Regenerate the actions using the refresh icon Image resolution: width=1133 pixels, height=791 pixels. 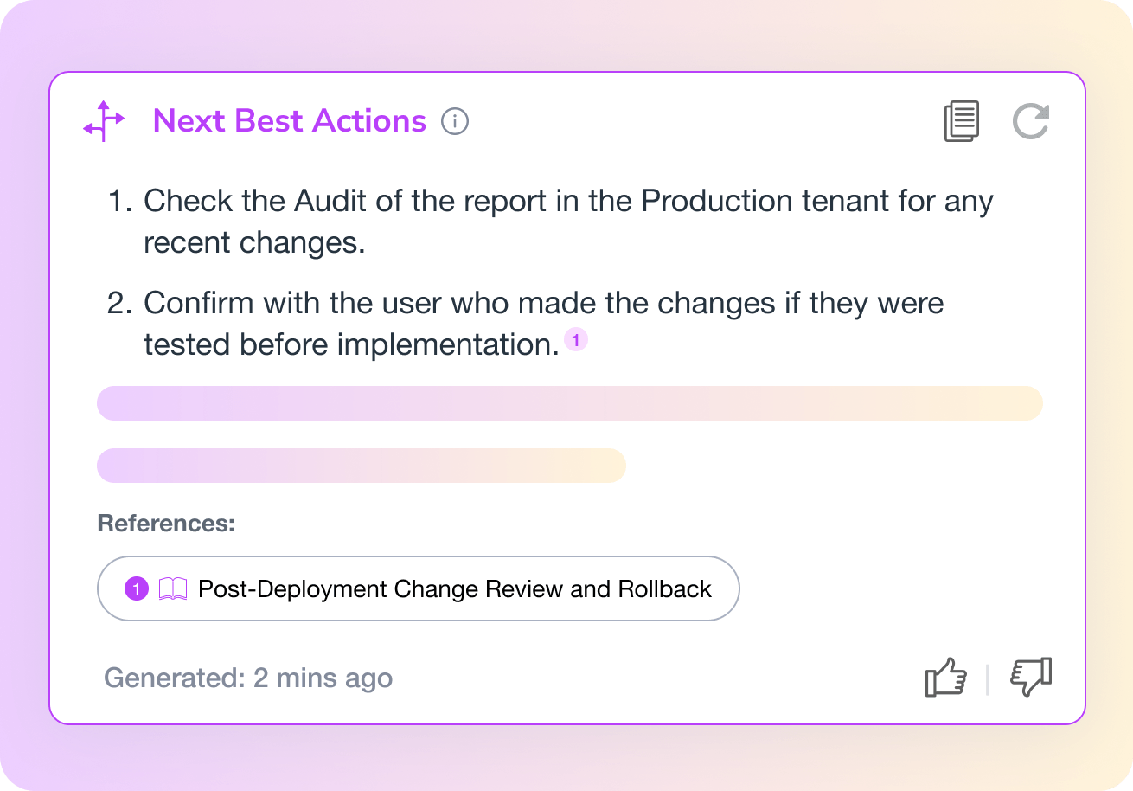pyautogui.click(x=1031, y=121)
